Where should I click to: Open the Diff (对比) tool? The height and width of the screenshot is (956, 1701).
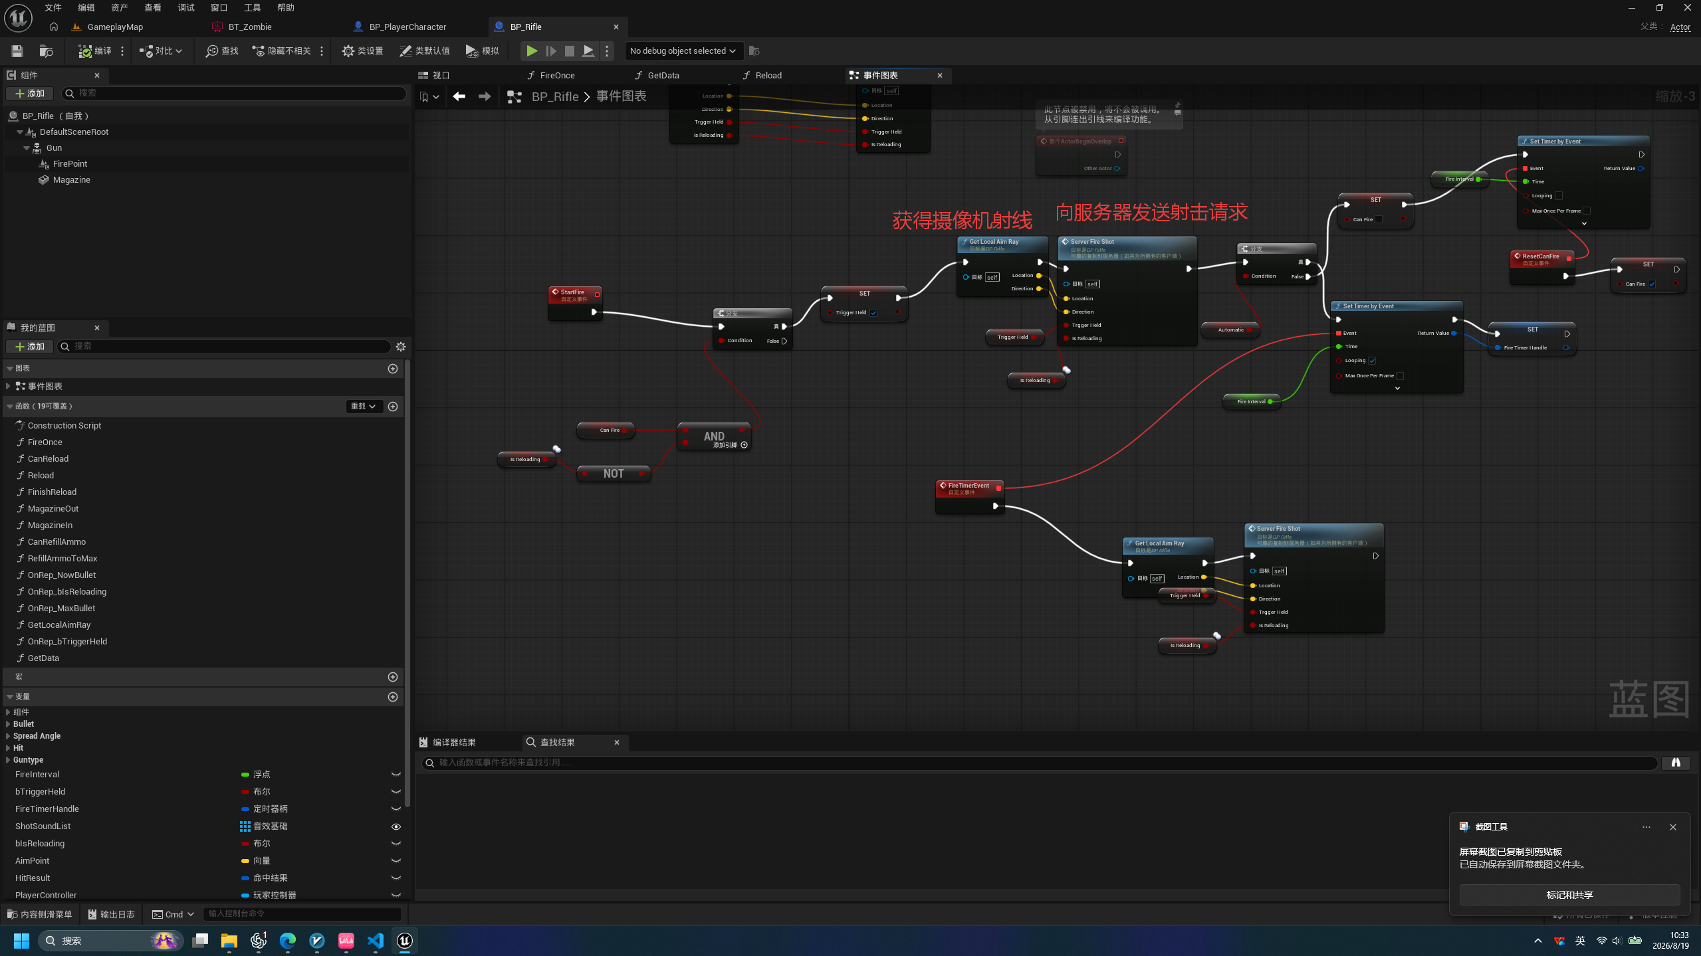(160, 51)
